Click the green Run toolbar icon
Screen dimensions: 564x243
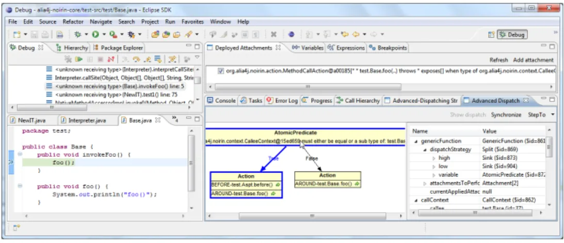point(95,34)
